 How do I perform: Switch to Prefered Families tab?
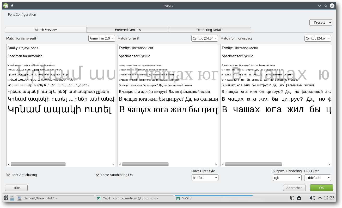[x=128, y=30]
